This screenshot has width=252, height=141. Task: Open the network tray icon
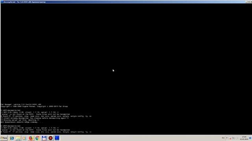pos(233,138)
